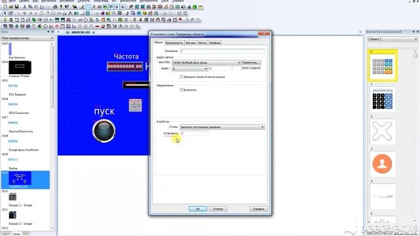
Task: Click the frequency numeric field on canvas
Action: [125, 66]
